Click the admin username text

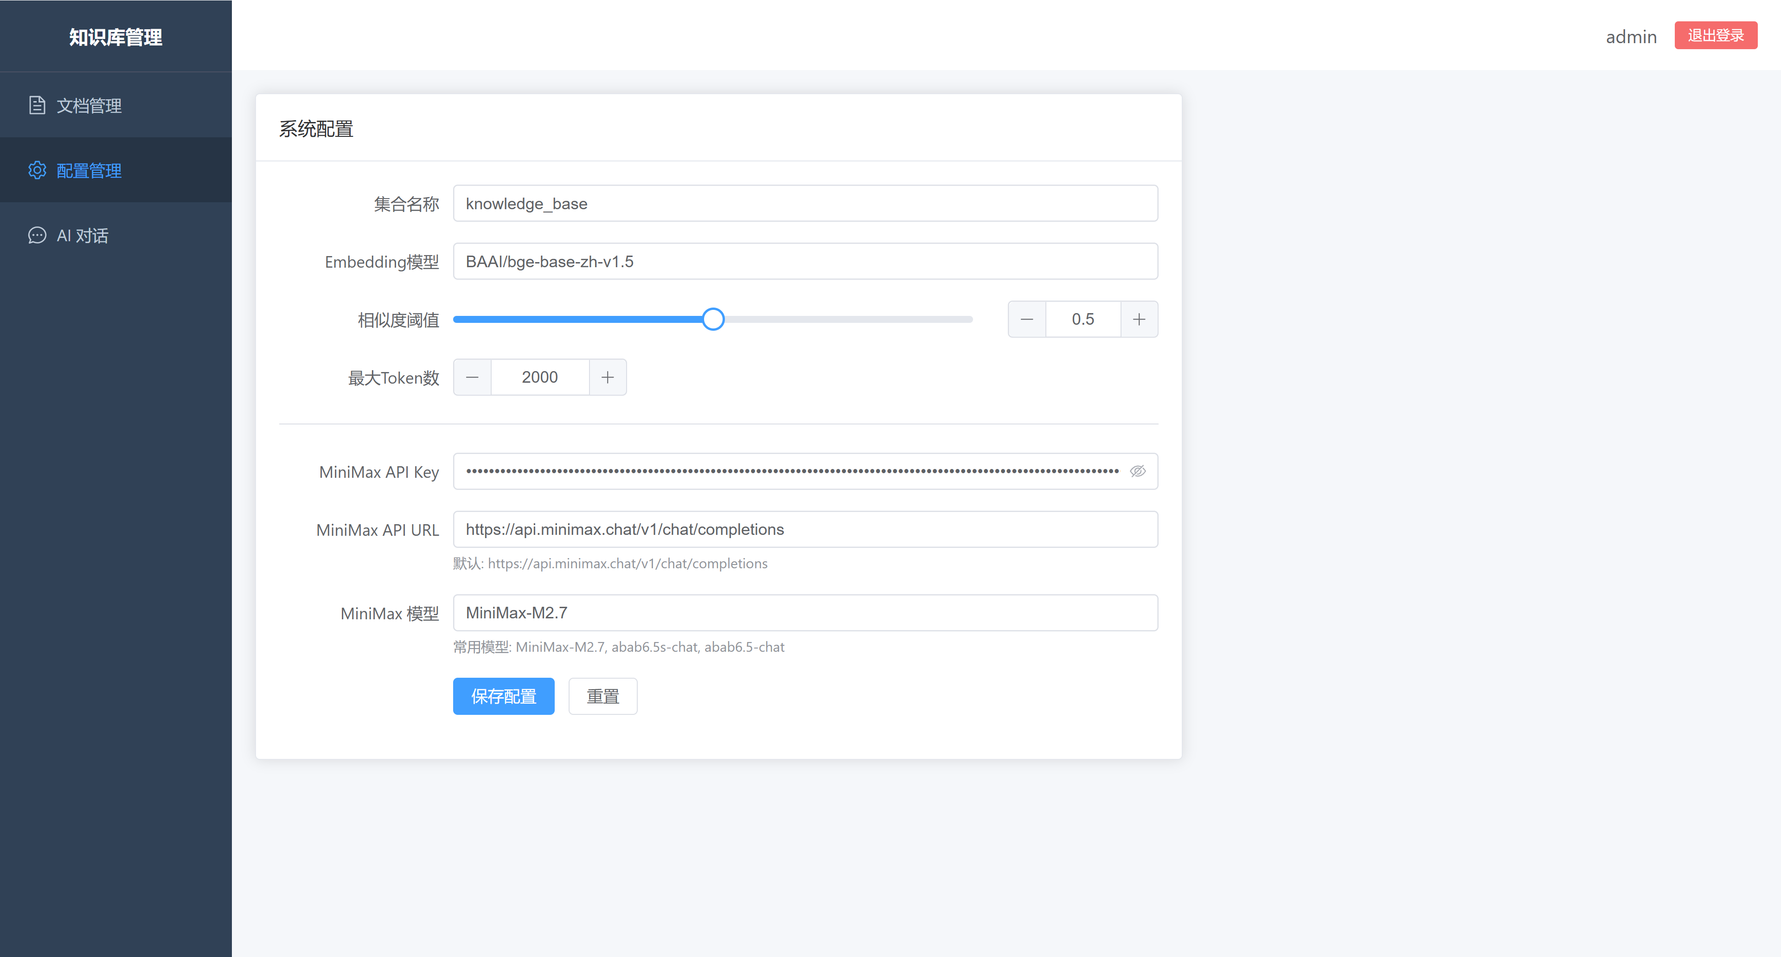click(x=1631, y=37)
